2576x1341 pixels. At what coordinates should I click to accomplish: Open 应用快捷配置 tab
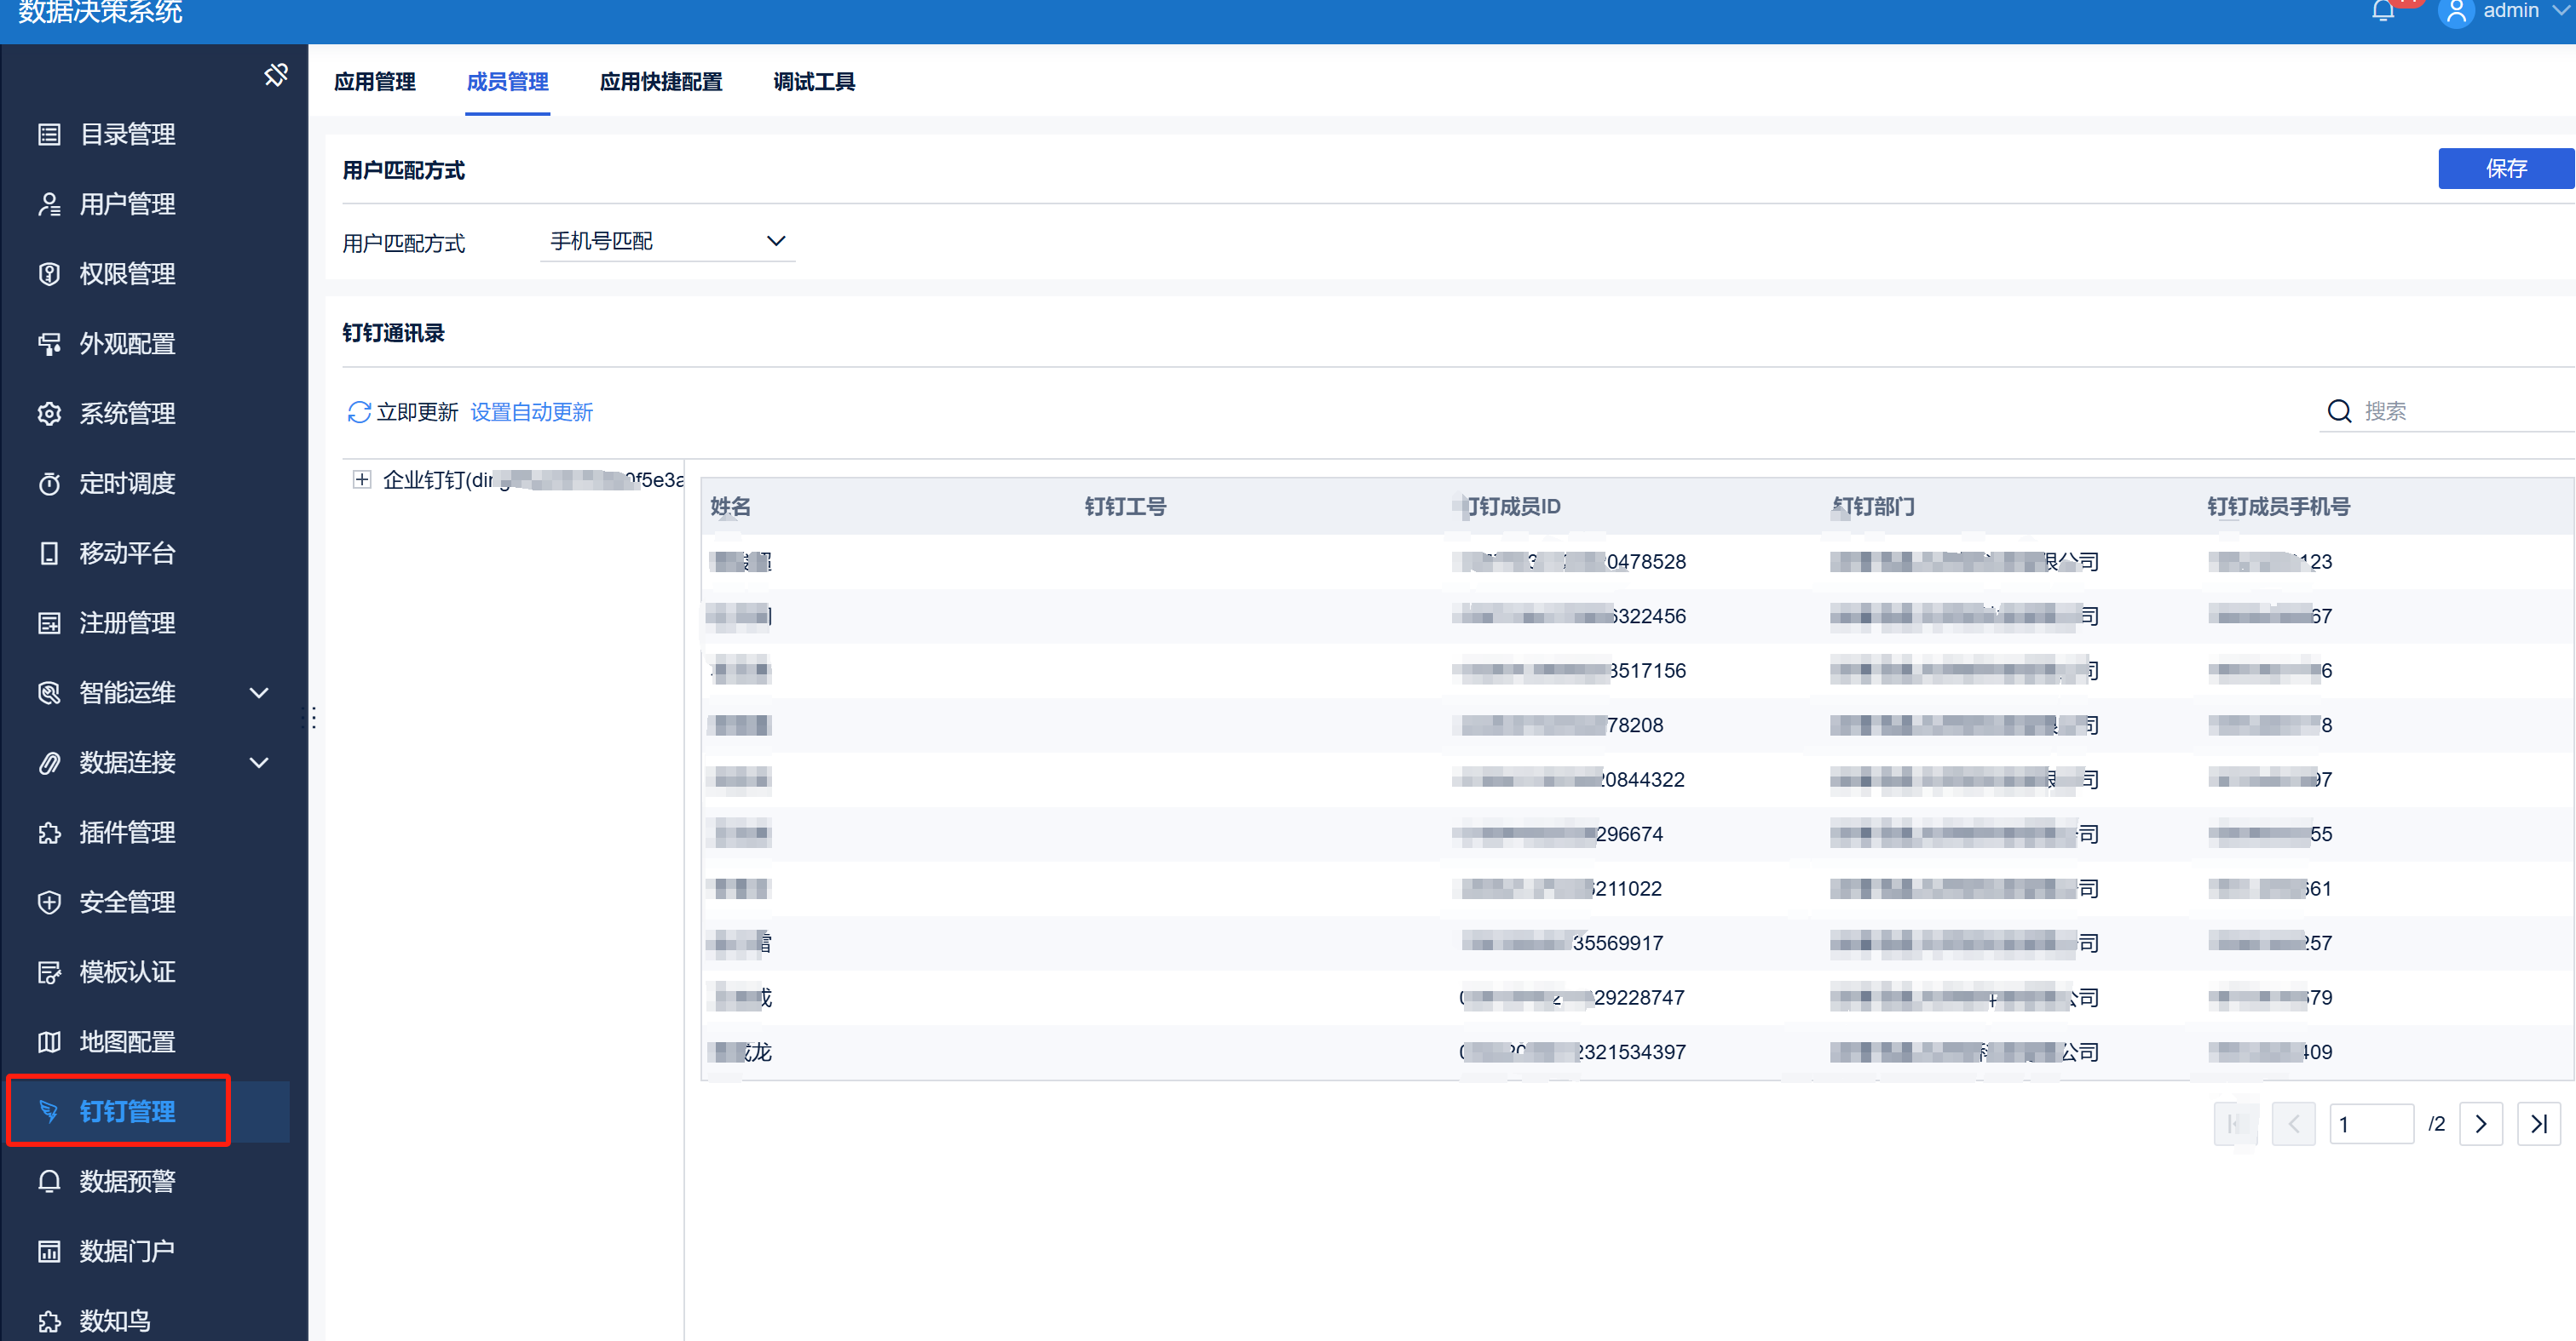[661, 82]
